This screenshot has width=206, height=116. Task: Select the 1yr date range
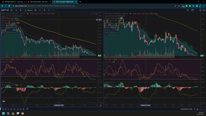coord(18,109)
